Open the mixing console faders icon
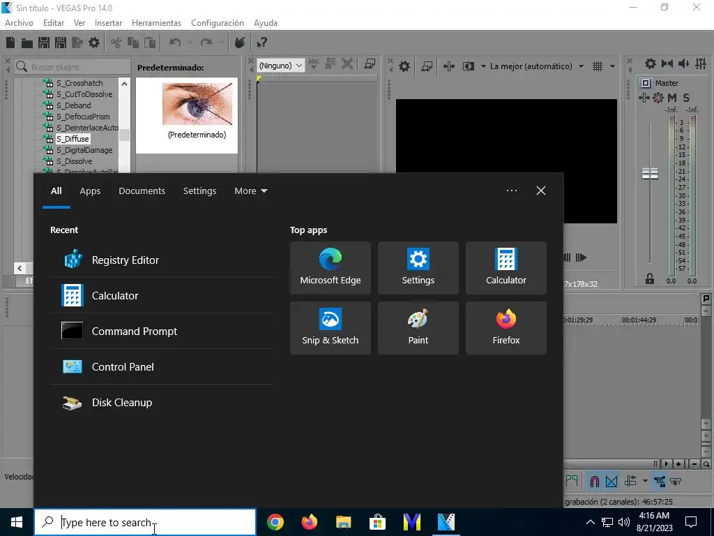Screen dimensions: 714x536 [x=701, y=64]
